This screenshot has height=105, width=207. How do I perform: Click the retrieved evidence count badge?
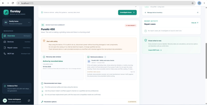[105, 57]
